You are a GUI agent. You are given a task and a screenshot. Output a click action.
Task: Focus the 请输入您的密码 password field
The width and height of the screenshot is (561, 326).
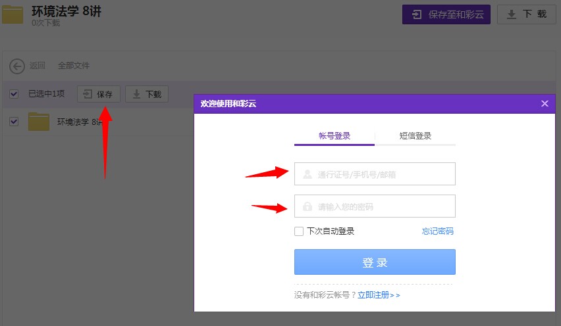[x=375, y=206]
